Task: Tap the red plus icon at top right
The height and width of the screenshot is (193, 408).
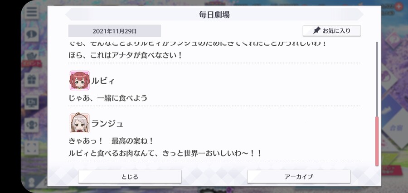Action: pyautogui.click(x=398, y=6)
